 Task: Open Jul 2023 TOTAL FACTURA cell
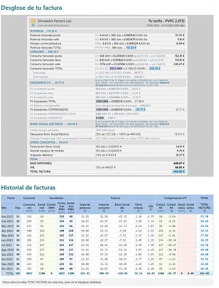click(x=204, y=245)
